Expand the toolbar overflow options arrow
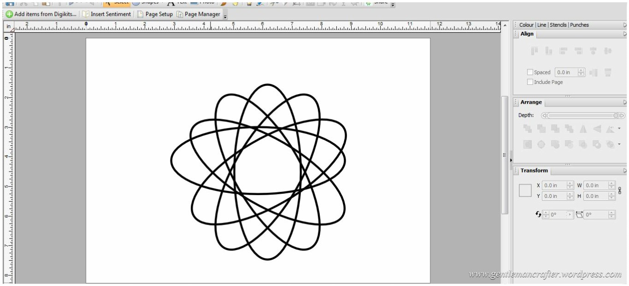 225,17
